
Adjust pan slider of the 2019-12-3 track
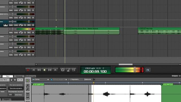coord(12,14)
